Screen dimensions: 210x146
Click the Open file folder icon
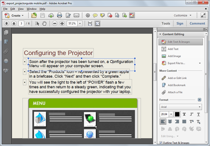[34, 16]
